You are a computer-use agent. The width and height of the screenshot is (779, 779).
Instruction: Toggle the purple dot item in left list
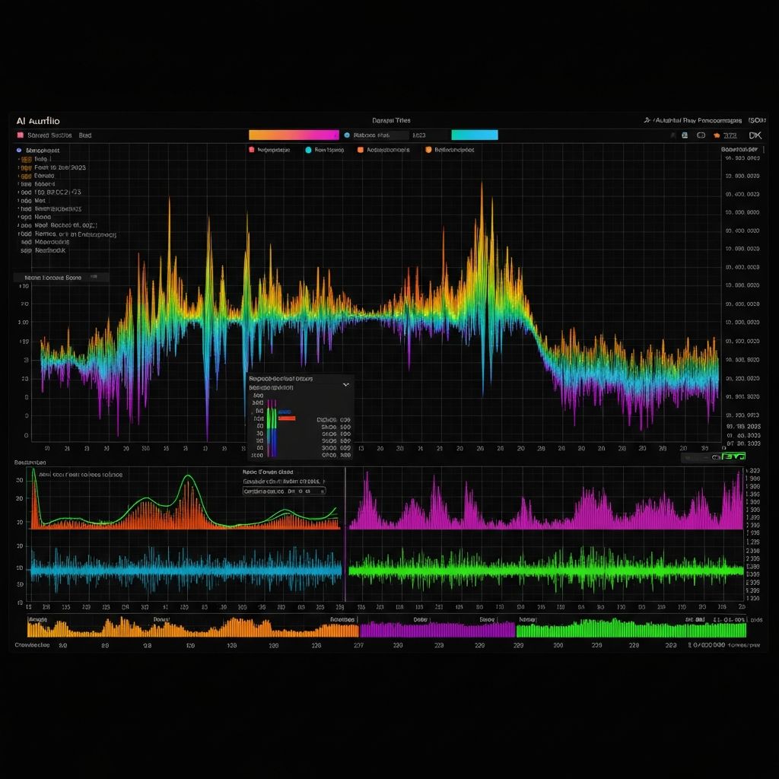click(x=19, y=151)
